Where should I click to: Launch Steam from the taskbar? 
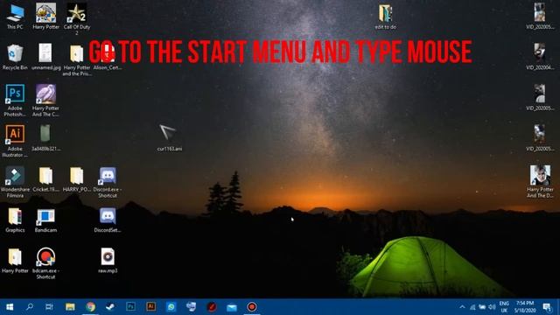click(x=110, y=307)
